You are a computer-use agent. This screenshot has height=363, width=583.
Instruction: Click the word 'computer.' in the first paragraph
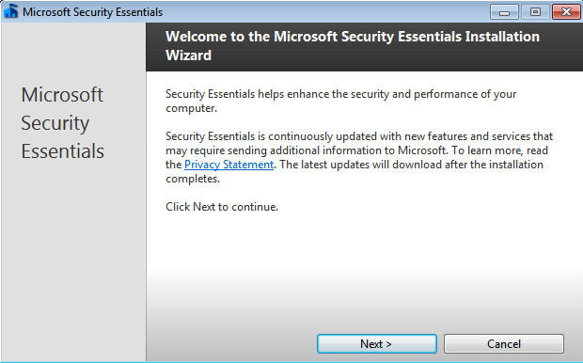point(191,108)
